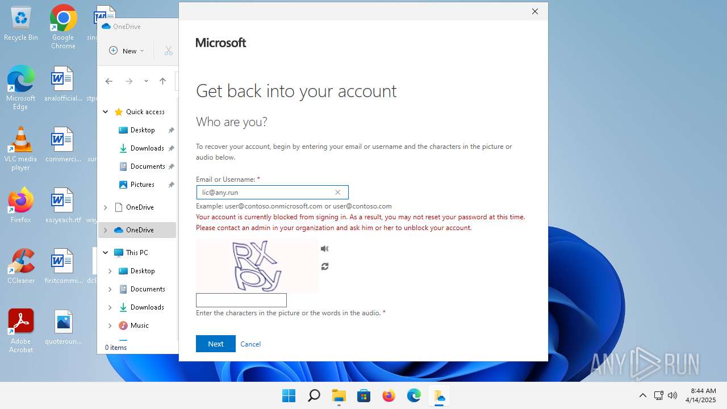Select the firstcommi Word document icon
Viewport: 727px width, 409px height.
click(x=63, y=266)
